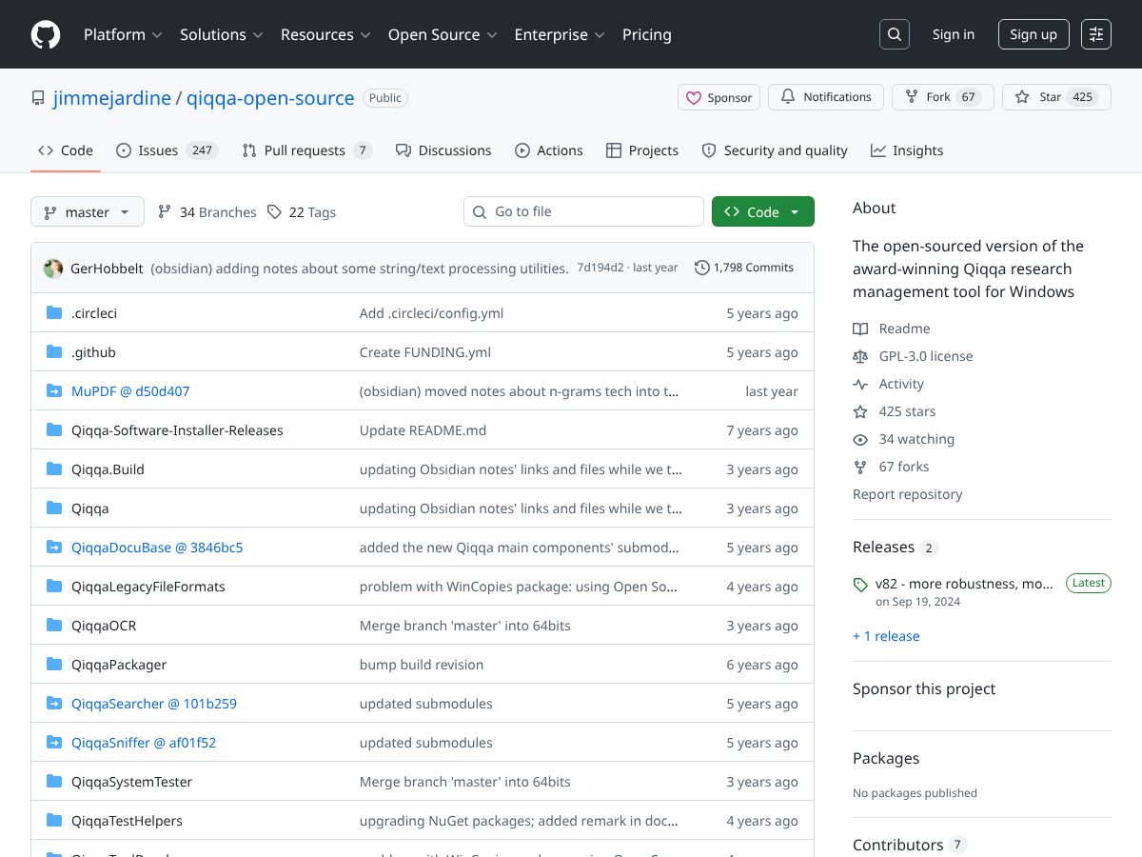Click the eye icon beside 34 watching
This screenshot has height=857, width=1142.
(x=860, y=439)
